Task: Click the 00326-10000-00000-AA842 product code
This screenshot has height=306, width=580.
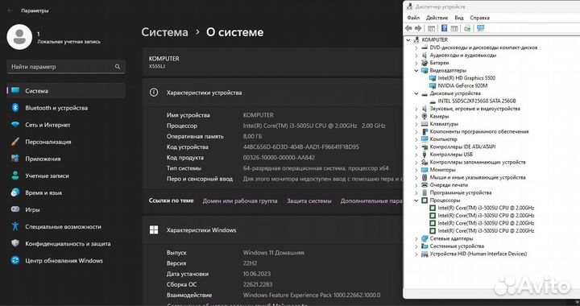Action: click(x=279, y=158)
